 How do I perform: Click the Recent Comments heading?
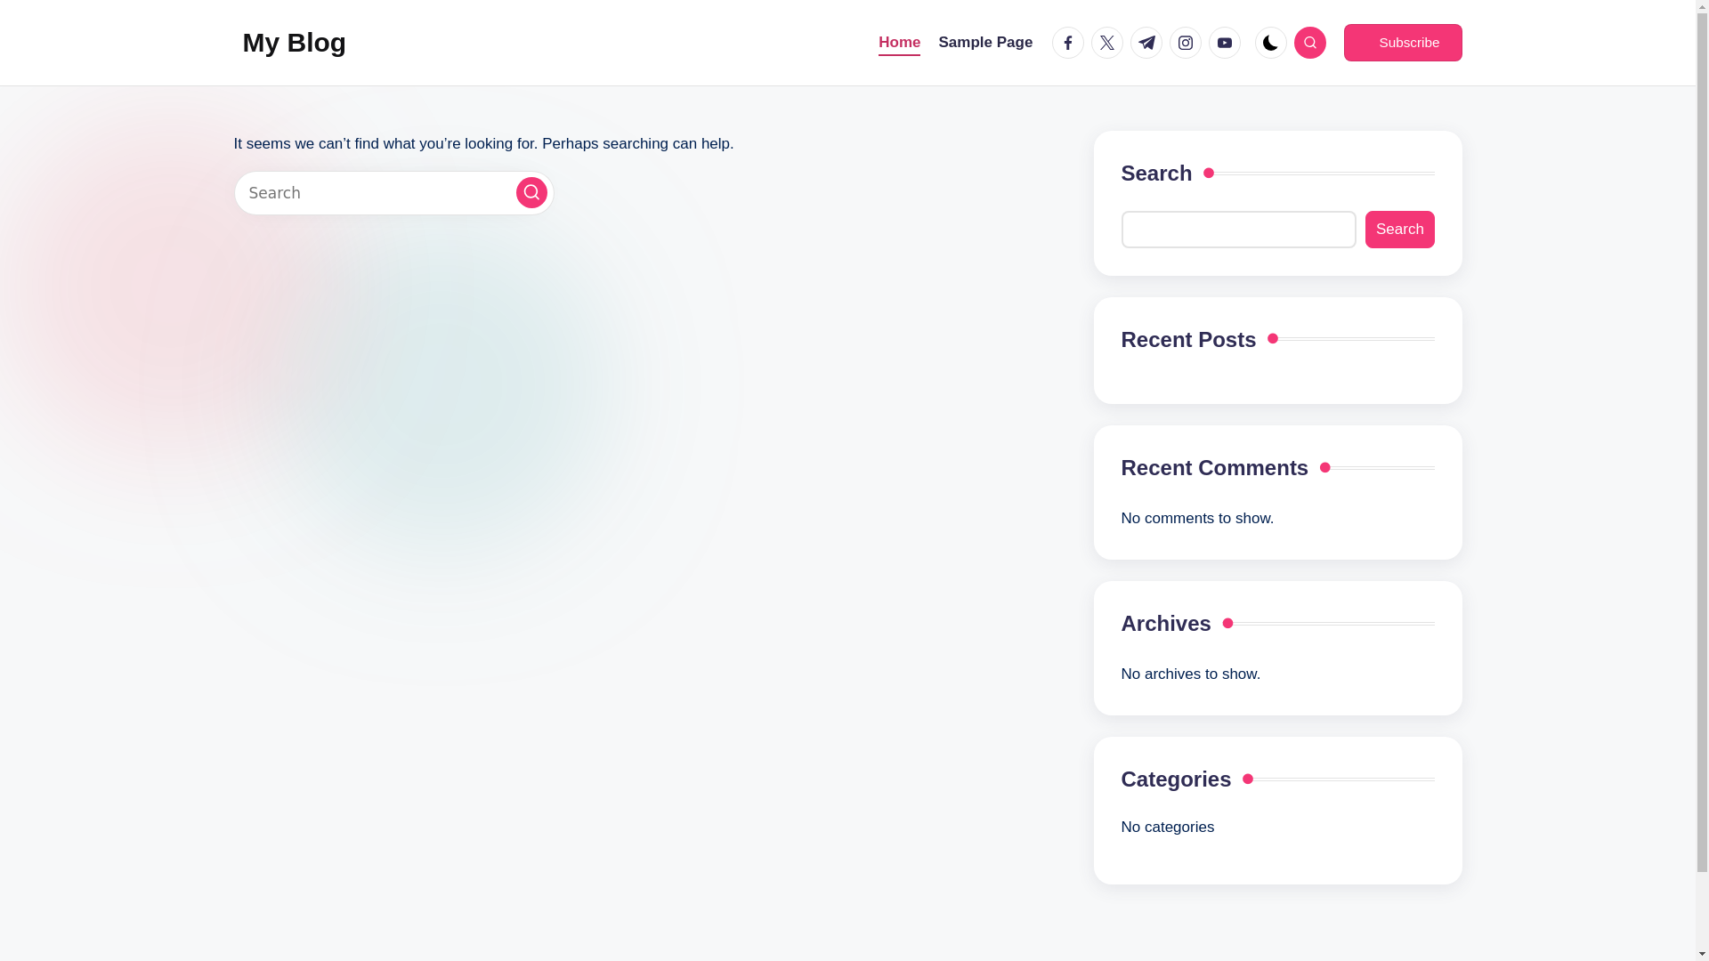pos(1215,467)
